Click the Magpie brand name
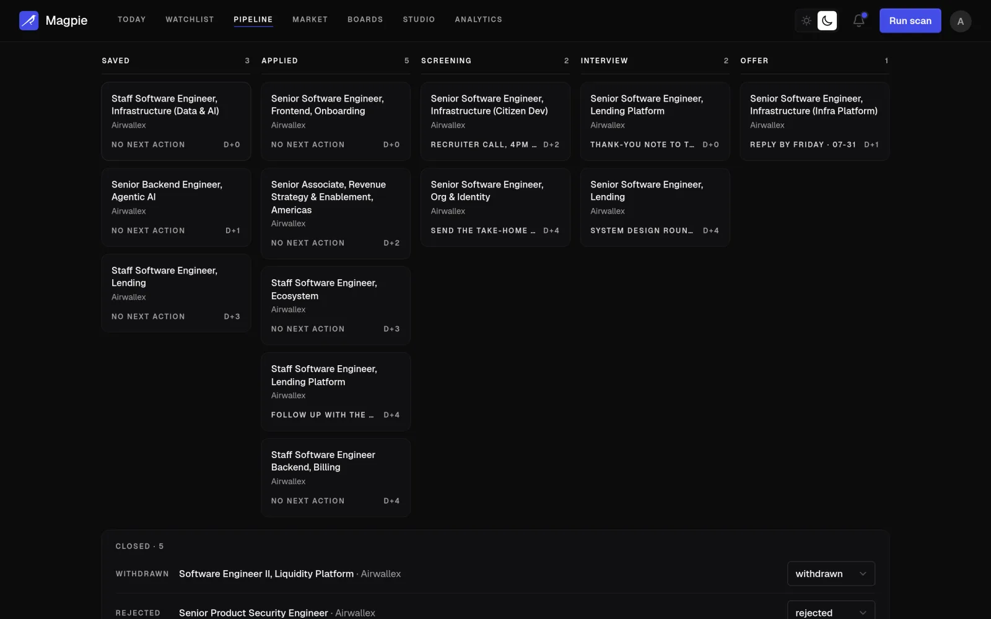Screen dimensions: 991x619 pyautogui.click(x=66, y=20)
